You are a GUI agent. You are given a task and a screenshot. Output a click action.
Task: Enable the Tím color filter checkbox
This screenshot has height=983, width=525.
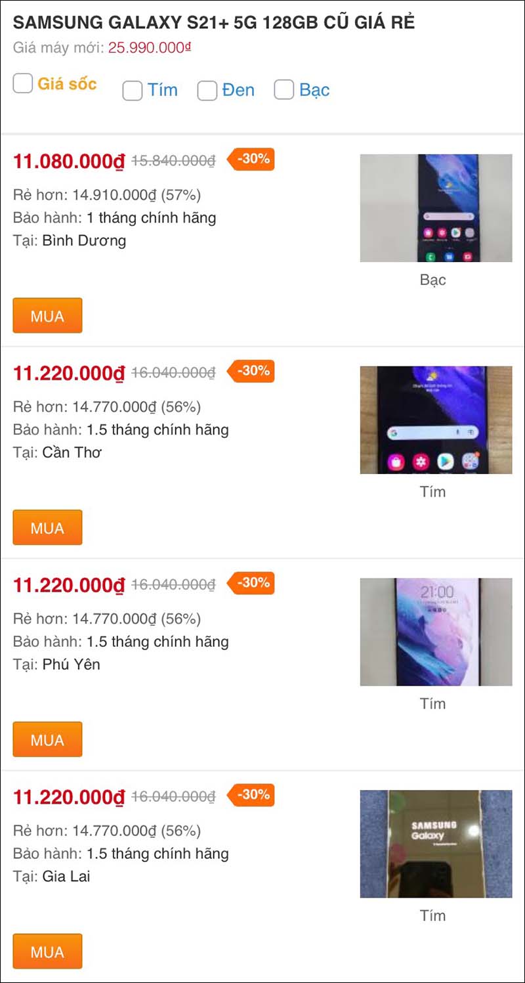133,91
